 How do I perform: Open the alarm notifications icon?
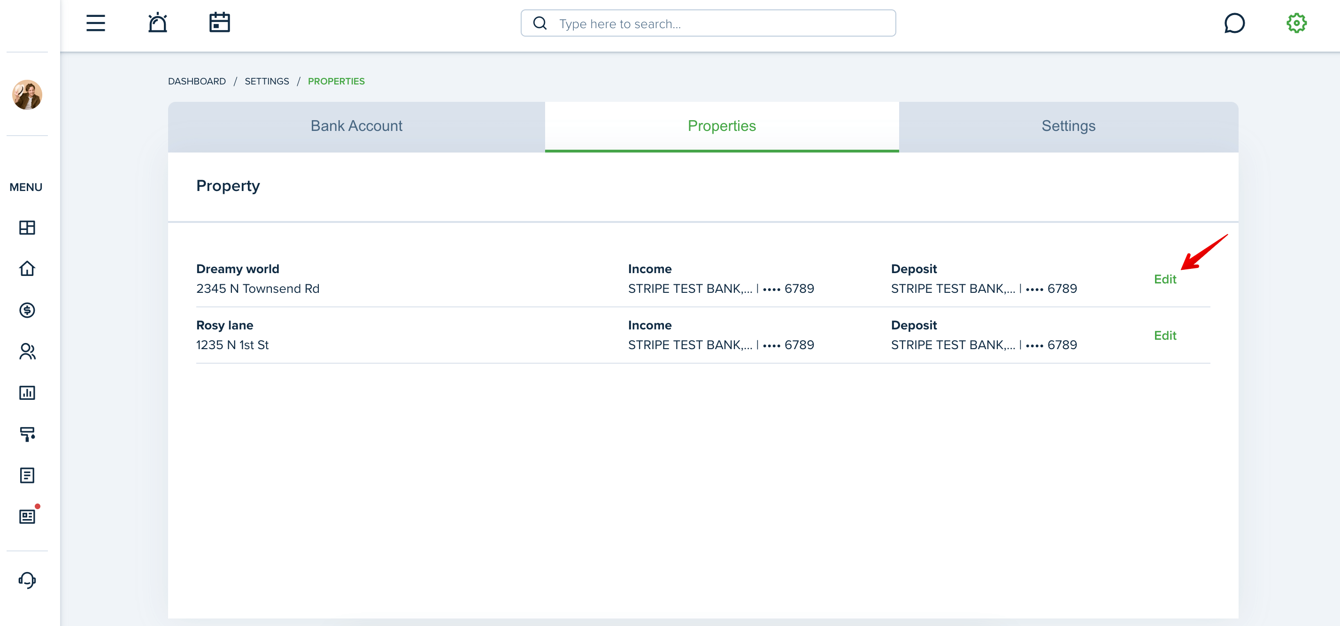click(x=157, y=23)
